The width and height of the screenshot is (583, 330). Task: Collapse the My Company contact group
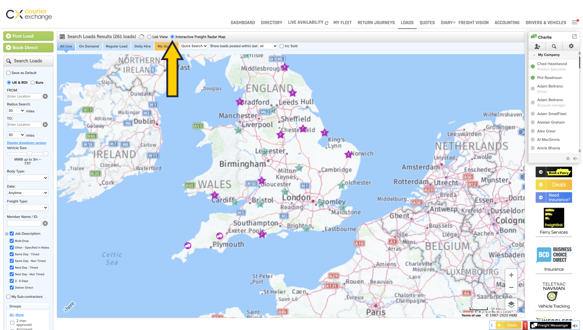coord(534,55)
